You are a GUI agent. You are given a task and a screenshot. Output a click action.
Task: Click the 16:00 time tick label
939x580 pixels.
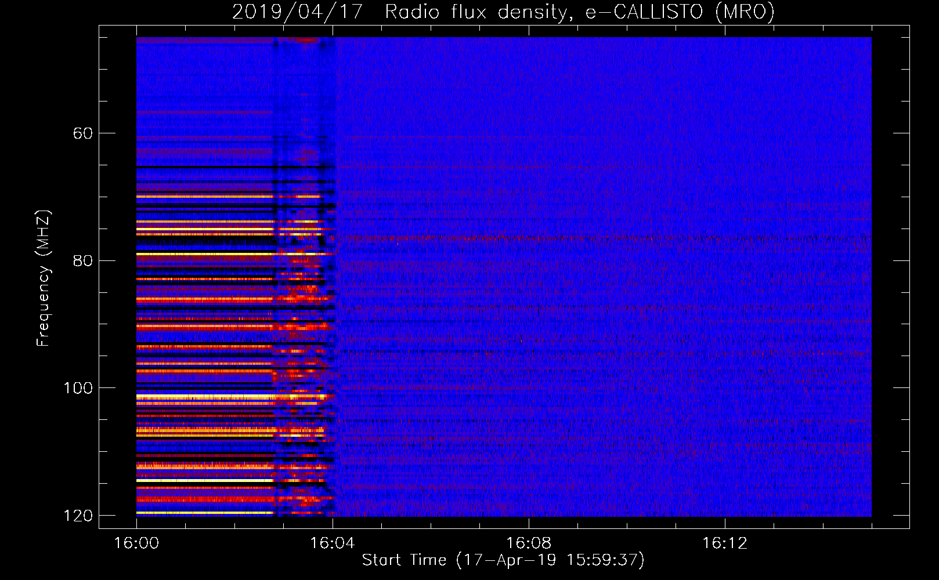click(x=136, y=543)
